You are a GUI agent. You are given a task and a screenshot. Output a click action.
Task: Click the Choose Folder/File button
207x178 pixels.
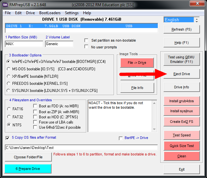pyautogui.click(x=28, y=157)
